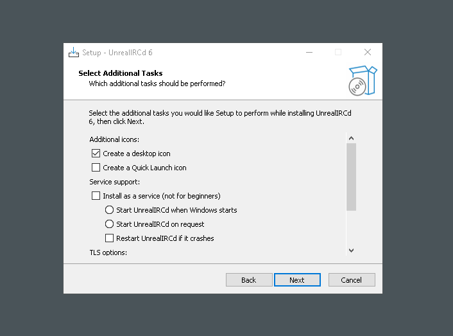Click the TLS options section label
Image resolution: width=453 pixels, height=336 pixels.
(x=108, y=252)
